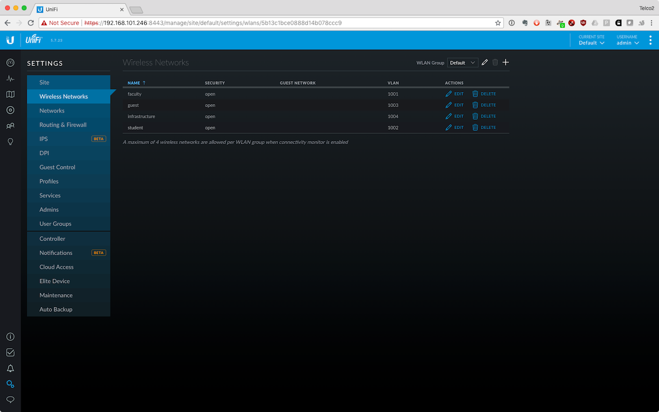Click the faculty network name

[134, 94]
